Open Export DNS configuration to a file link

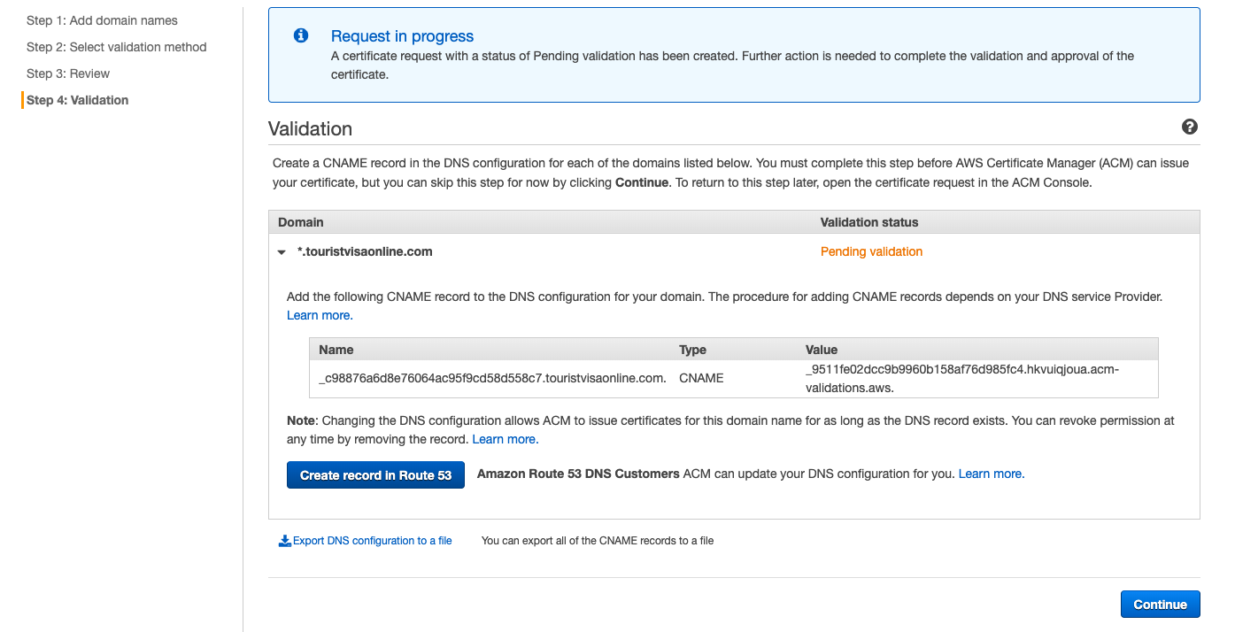[x=372, y=541]
